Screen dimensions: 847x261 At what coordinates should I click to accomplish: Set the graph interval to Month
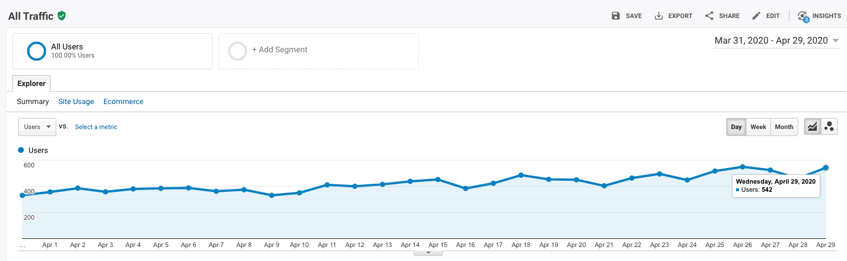click(784, 127)
